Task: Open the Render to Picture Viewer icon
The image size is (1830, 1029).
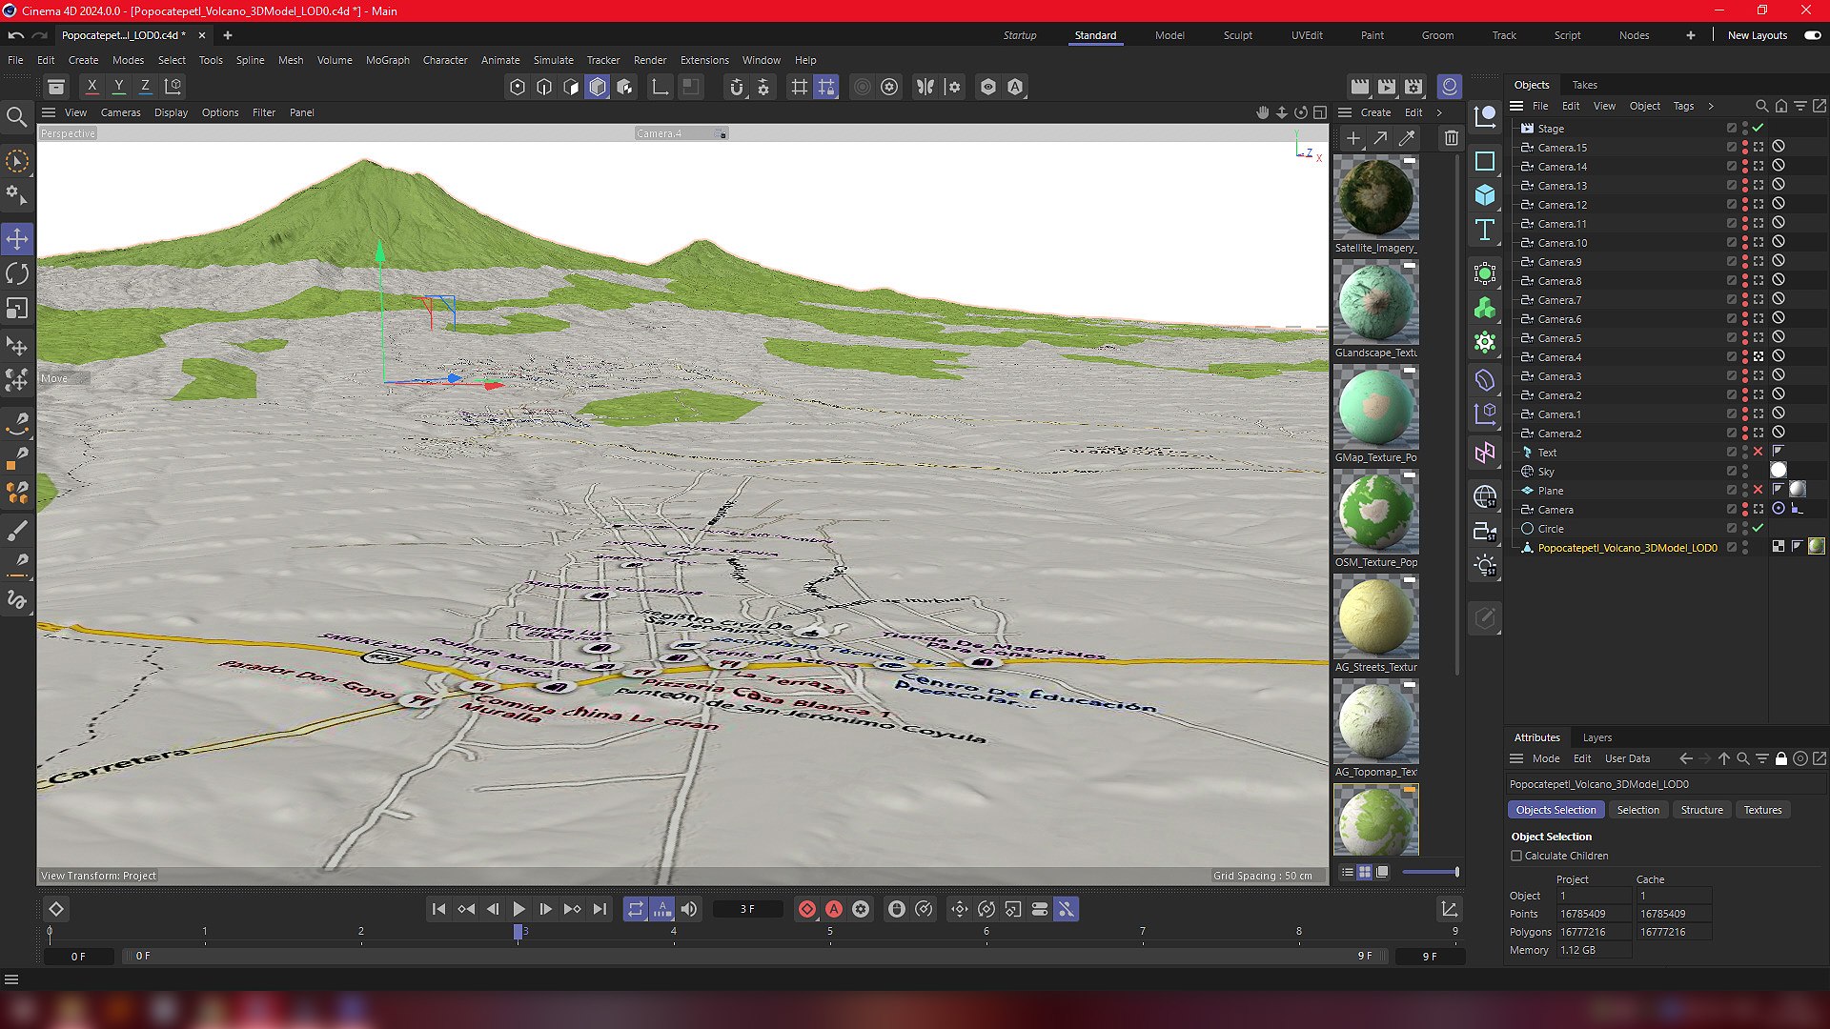Action: 1387,87
